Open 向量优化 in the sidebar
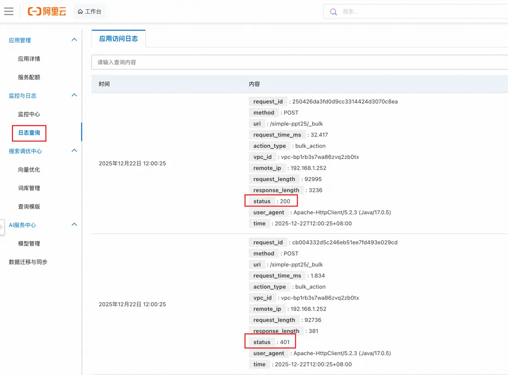This screenshot has height=375, width=508. coord(29,169)
